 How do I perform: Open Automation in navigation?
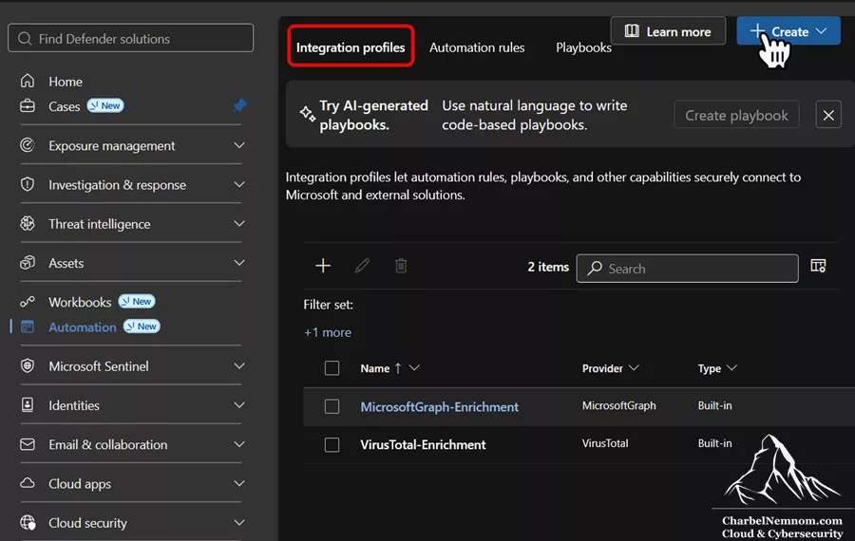click(x=83, y=326)
